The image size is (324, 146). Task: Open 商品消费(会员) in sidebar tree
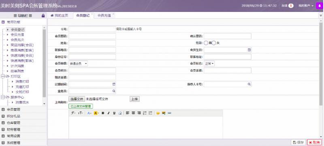click(x=22, y=45)
